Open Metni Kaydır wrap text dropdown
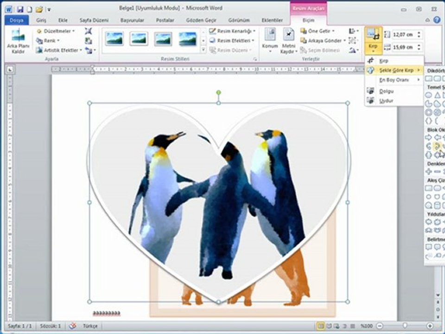 [x=289, y=41]
